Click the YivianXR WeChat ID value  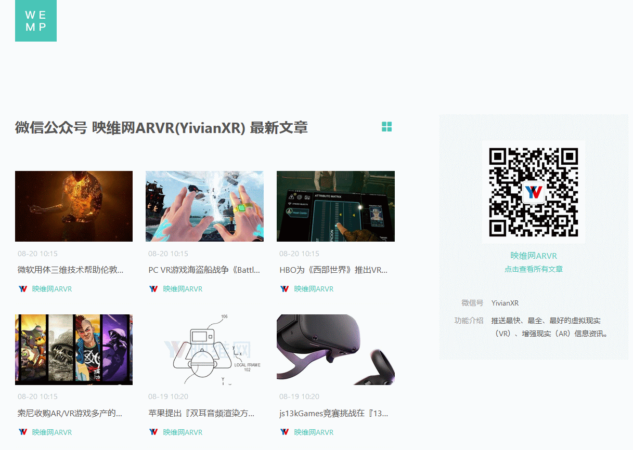[505, 303]
